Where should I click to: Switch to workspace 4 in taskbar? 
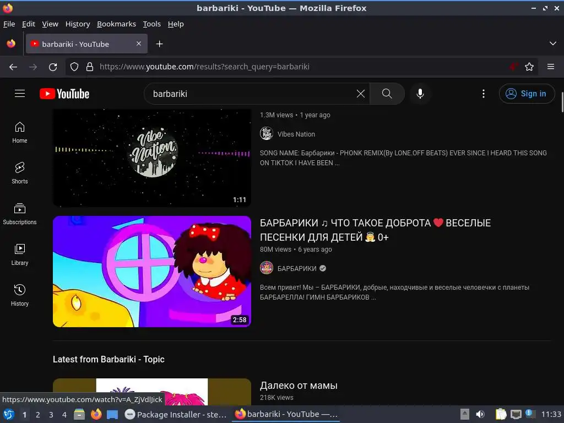[x=64, y=415]
